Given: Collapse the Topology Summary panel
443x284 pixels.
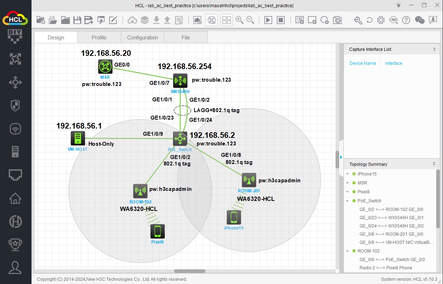Looking at the screenshot, I should tap(434, 164).
